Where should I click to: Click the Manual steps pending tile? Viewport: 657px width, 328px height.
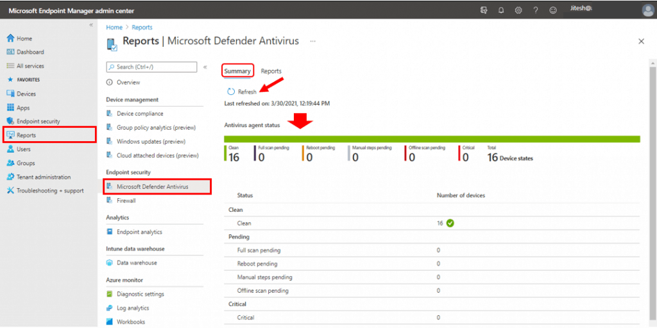coord(370,153)
